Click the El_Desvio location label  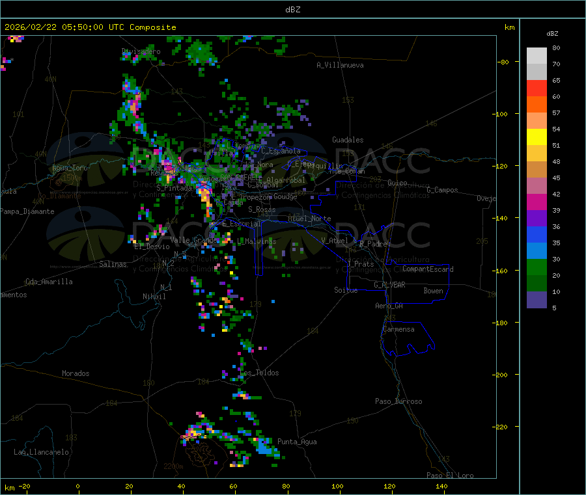(x=152, y=247)
